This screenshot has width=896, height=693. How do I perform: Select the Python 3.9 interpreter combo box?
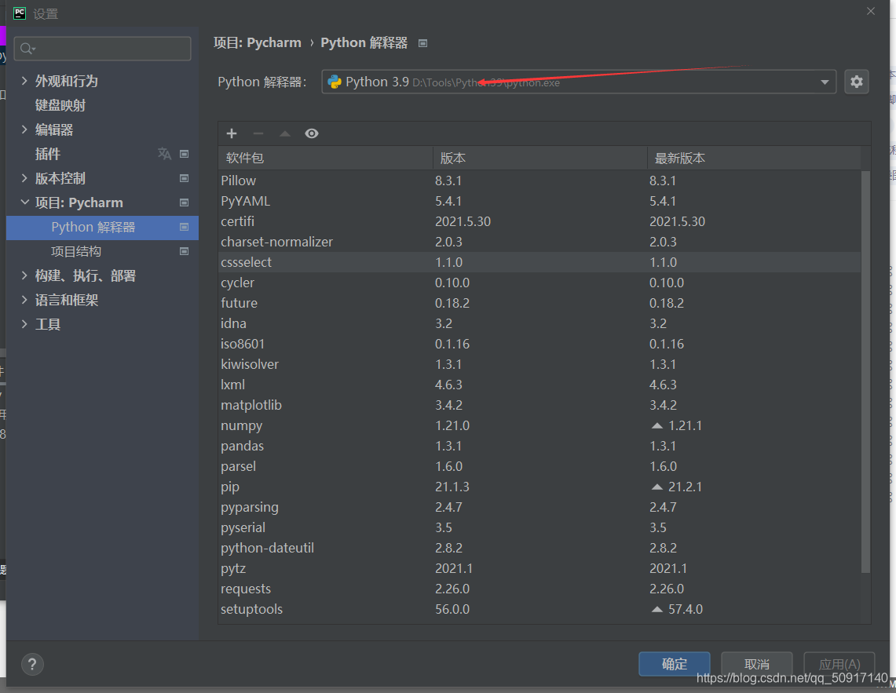[x=579, y=82]
